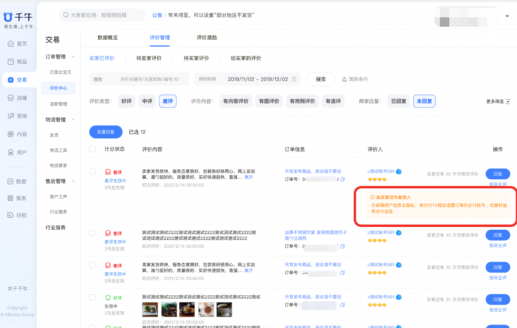The height and width of the screenshot is (328, 517).
Task: Collapse the 订单管理 section
Action: [x=73, y=57]
